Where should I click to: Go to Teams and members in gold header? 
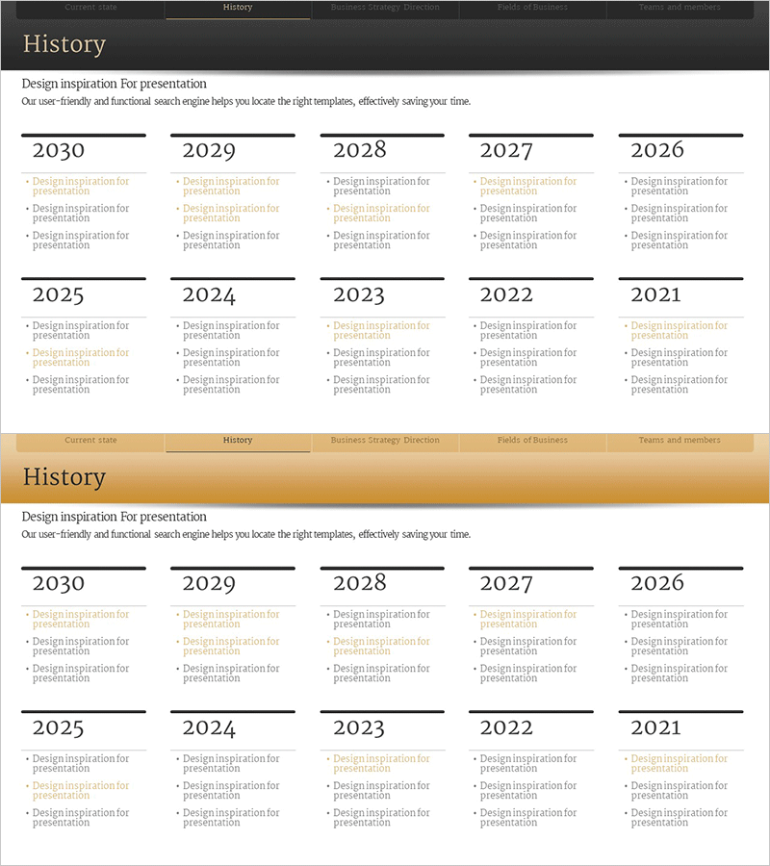680,441
